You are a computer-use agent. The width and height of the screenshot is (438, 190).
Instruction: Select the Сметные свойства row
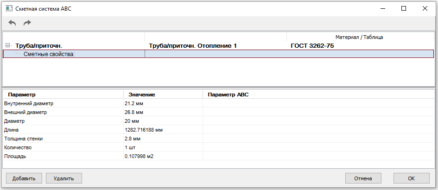point(218,54)
